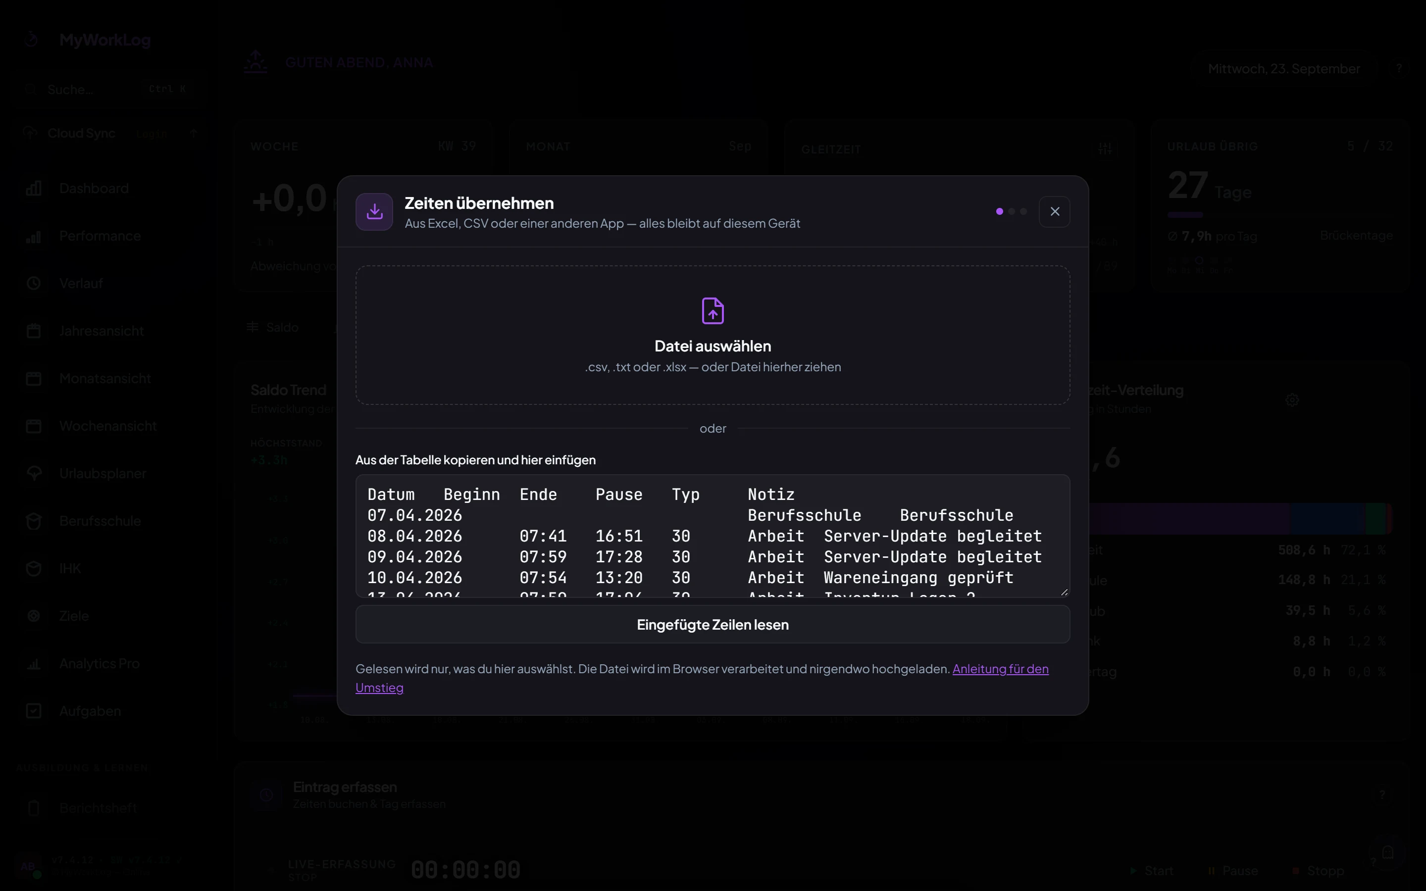Click the Suche search field

point(109,90)
